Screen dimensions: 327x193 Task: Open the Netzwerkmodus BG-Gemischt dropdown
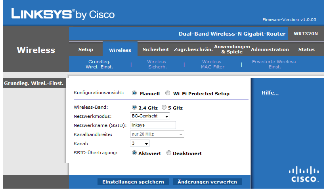(x=150, y=116)
